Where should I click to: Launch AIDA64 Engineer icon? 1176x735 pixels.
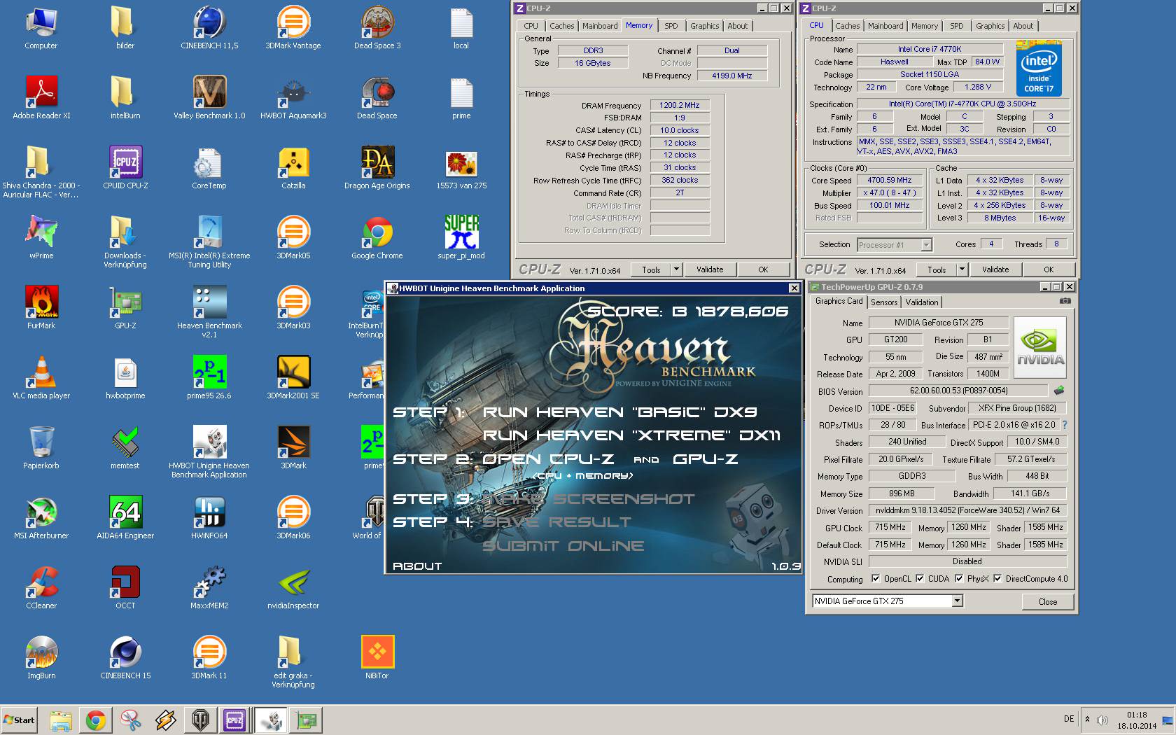(x=125, y=518)
